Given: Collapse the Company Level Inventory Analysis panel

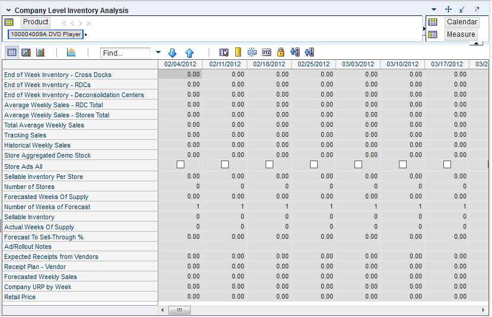Looking at the screenshot, I should coord(8,10).
